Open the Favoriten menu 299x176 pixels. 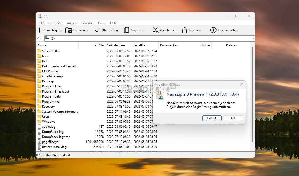tap(88, 23)
